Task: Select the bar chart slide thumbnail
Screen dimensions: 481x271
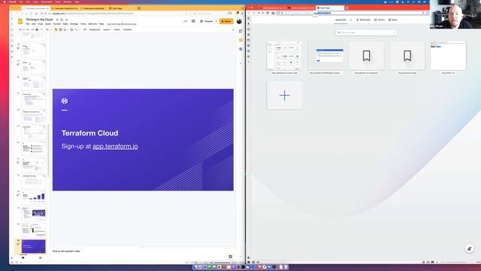Action: coord(33,197)
